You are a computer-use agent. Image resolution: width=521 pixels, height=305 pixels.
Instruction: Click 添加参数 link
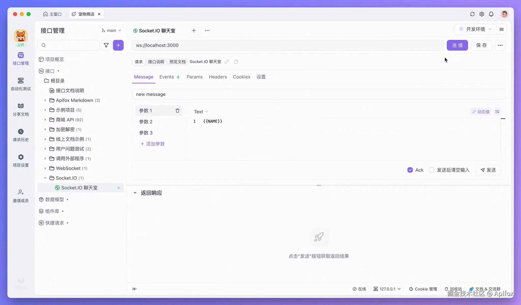pyautogui.click(x=153, y=144)
